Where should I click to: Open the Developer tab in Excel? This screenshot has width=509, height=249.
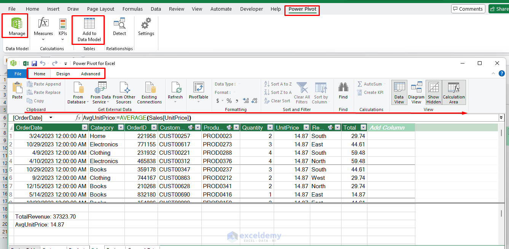pyautogui.click(x=252, y=9)
